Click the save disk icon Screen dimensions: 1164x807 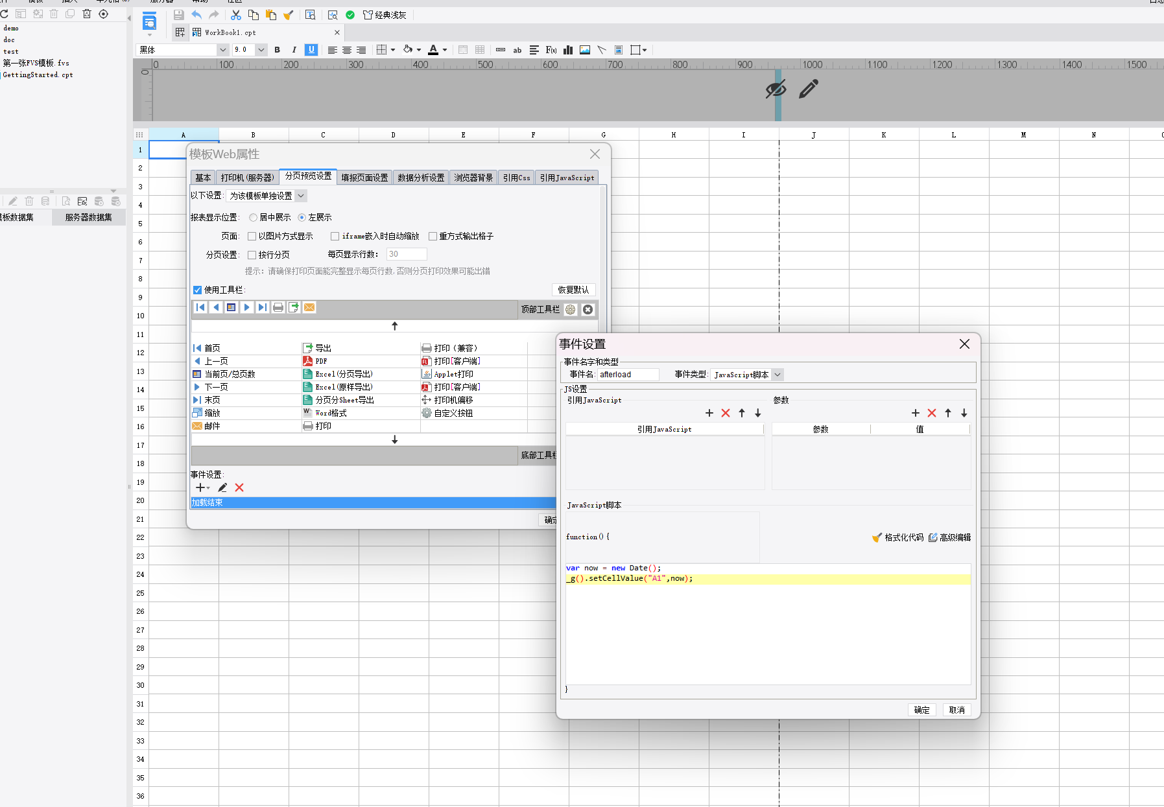tap(178, 15)
